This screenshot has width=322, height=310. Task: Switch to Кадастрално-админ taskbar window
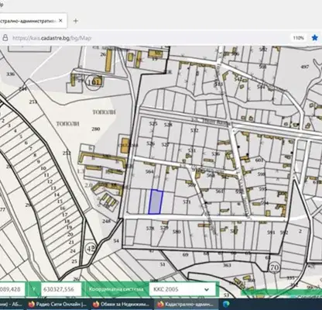coord(185,304)
